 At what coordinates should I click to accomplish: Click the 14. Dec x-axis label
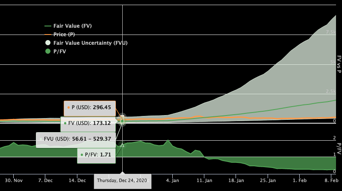point(77,180)
